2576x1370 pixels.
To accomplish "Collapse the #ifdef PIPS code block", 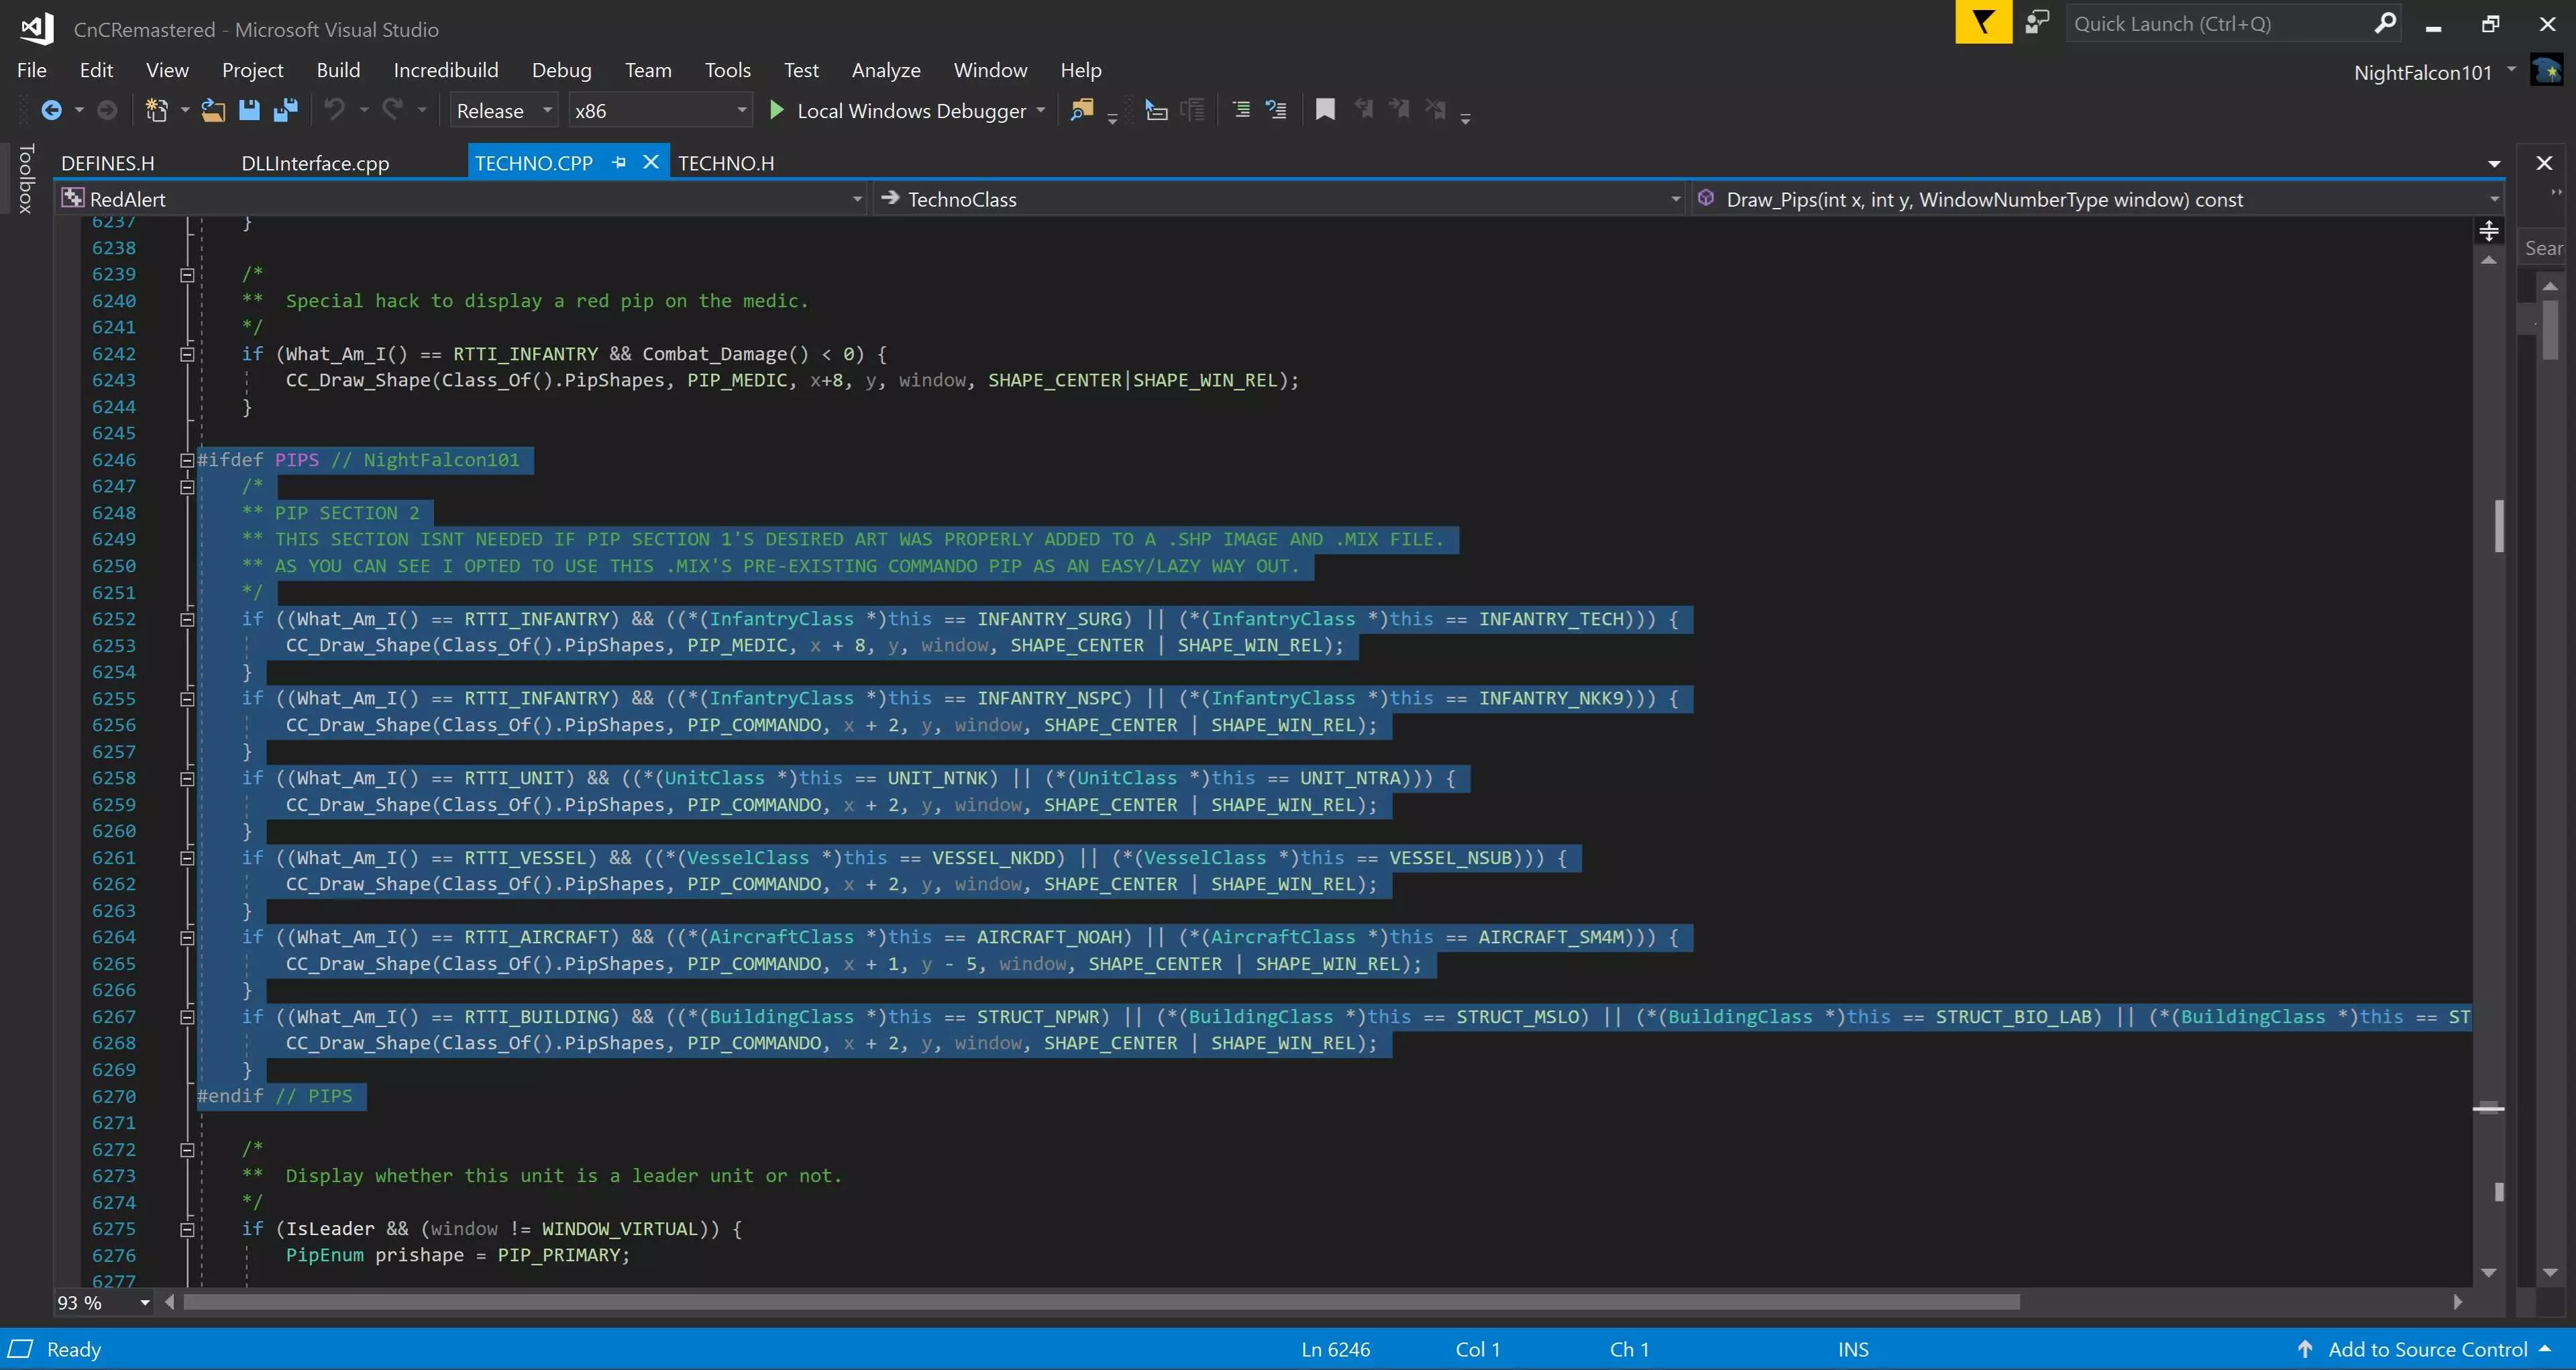I will click(187, 461).
